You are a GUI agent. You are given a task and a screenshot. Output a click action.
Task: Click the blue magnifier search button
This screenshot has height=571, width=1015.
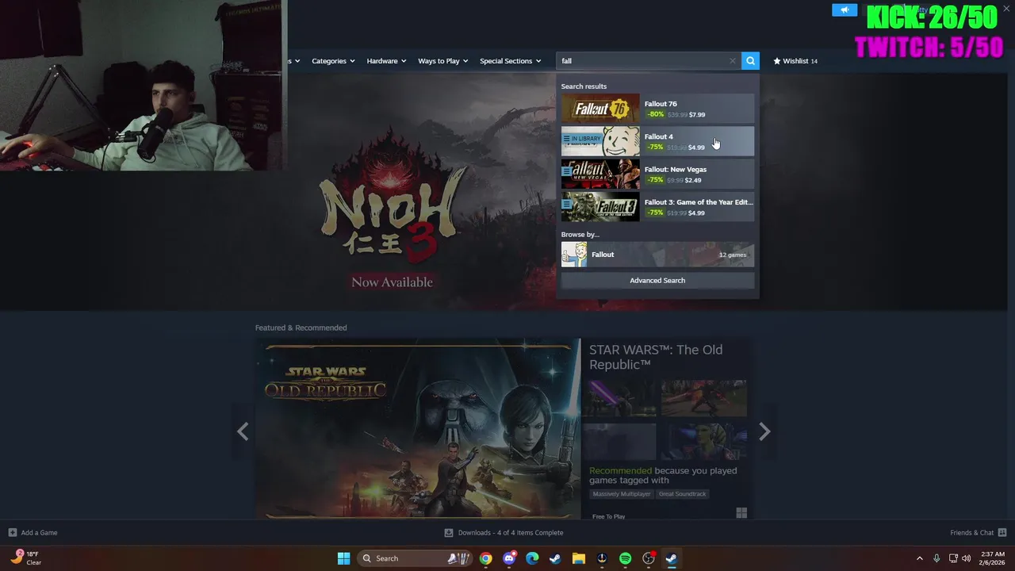click(x=750, y=60)
